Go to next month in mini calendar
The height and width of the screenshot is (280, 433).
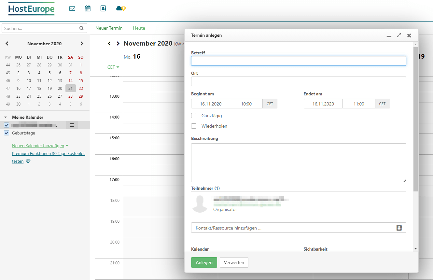tap(82, 44)
